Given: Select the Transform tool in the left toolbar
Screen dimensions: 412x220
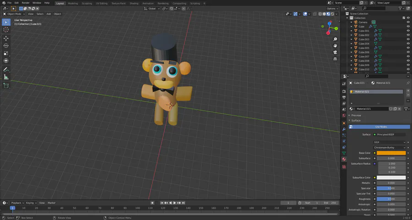Looking at the screenshot, I should coord(6,61).
